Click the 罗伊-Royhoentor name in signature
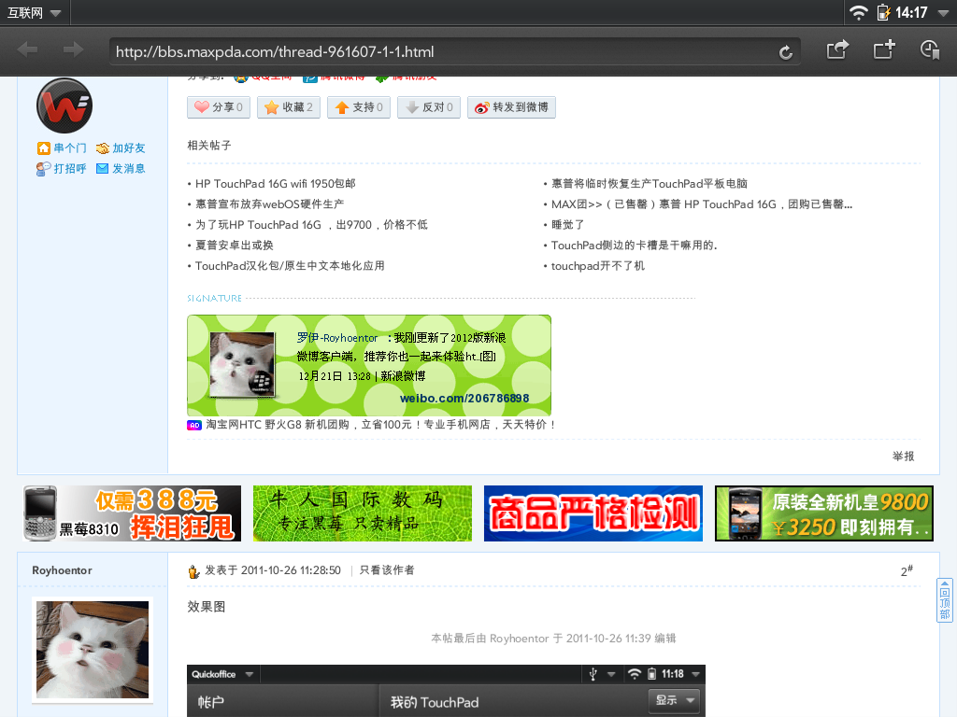This screenshot has width=957, height=717. coord(337,338)
